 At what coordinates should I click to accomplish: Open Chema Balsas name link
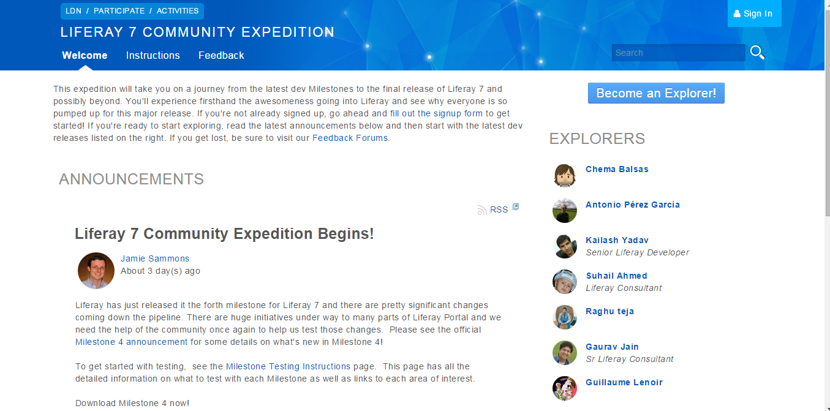[x=617, y=169]
